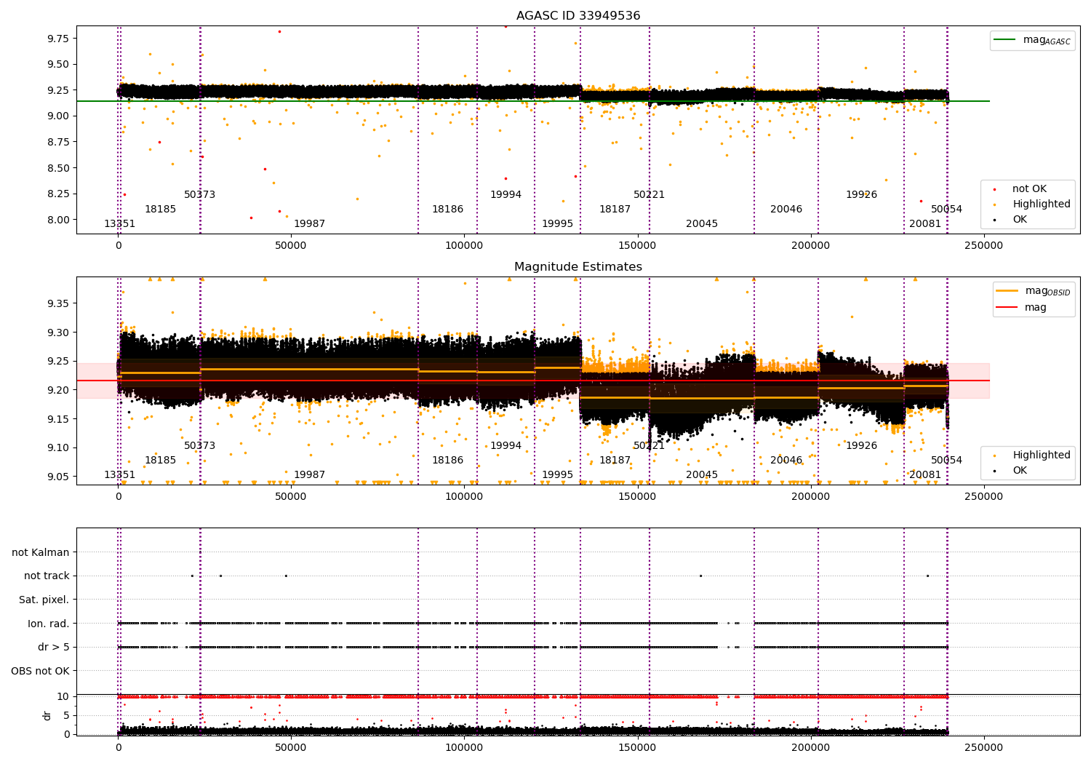Click the y-axis tick '9.75' in top plot
1091x764 pixels.
coord(57,39)
